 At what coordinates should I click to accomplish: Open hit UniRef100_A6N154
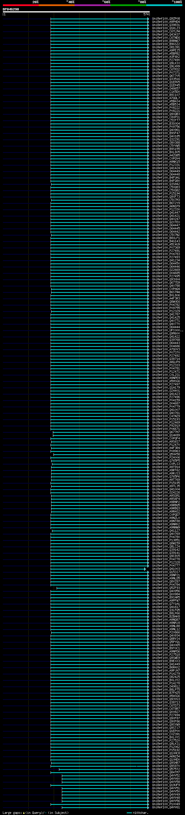point(166,757)
